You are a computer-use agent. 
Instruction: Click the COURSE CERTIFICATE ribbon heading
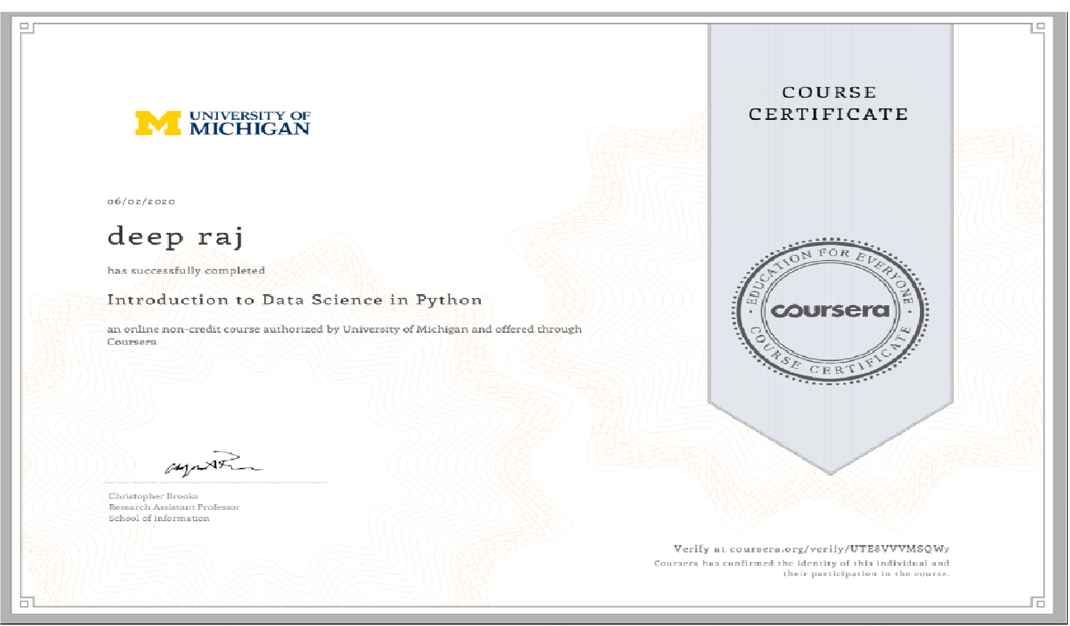click(x=829, y=103)
